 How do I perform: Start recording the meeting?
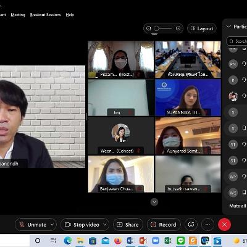click(164, 225)
